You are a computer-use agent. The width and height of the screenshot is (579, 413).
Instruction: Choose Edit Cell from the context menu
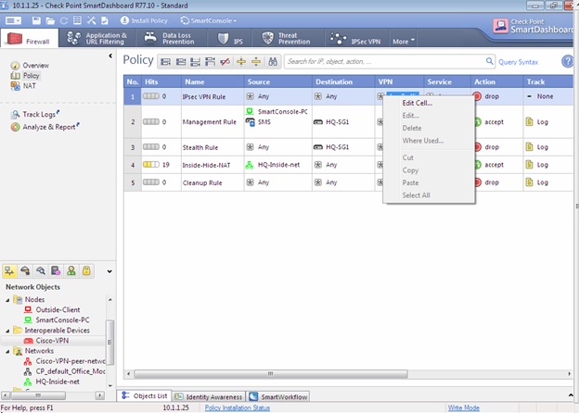pos(418,103)
